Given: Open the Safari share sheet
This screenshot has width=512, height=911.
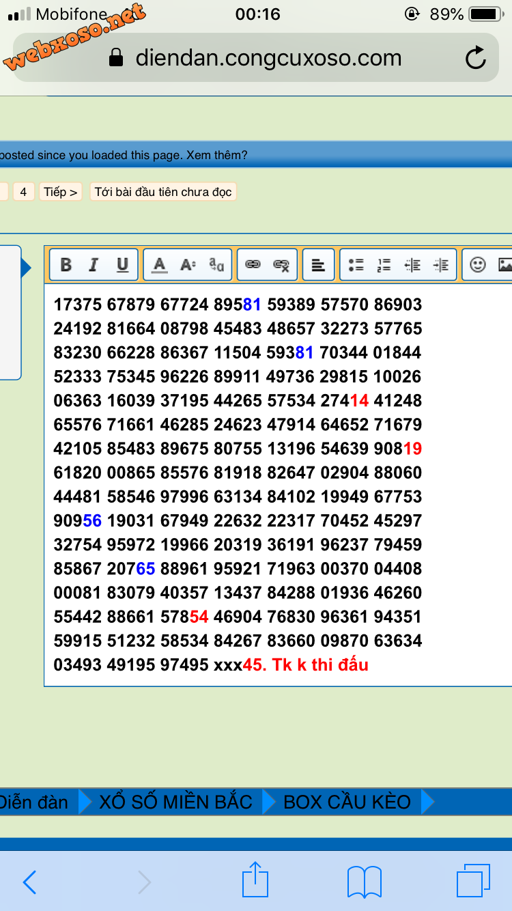Looking at the screenshot, I should point(255,880).
